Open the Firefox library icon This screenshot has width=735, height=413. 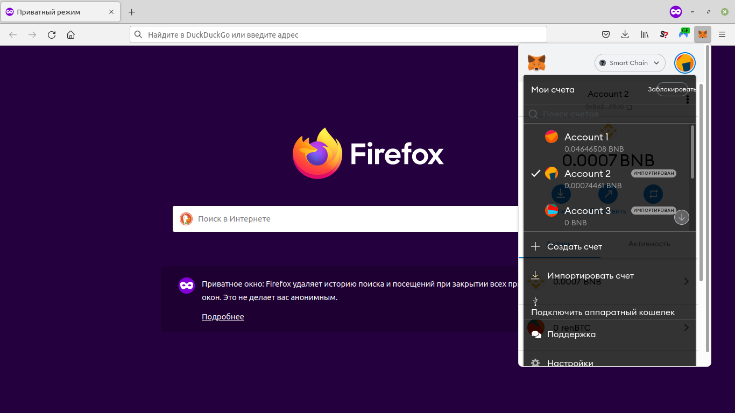pos(645,34)
